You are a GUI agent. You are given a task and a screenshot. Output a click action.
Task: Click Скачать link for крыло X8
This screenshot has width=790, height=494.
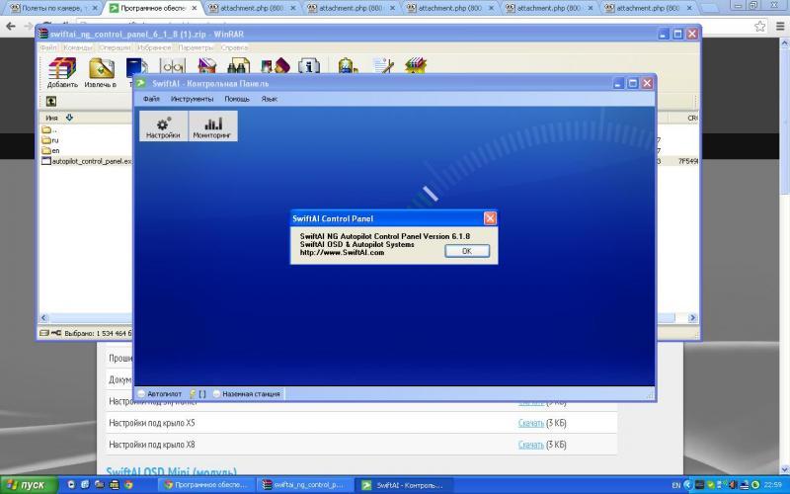530,445
